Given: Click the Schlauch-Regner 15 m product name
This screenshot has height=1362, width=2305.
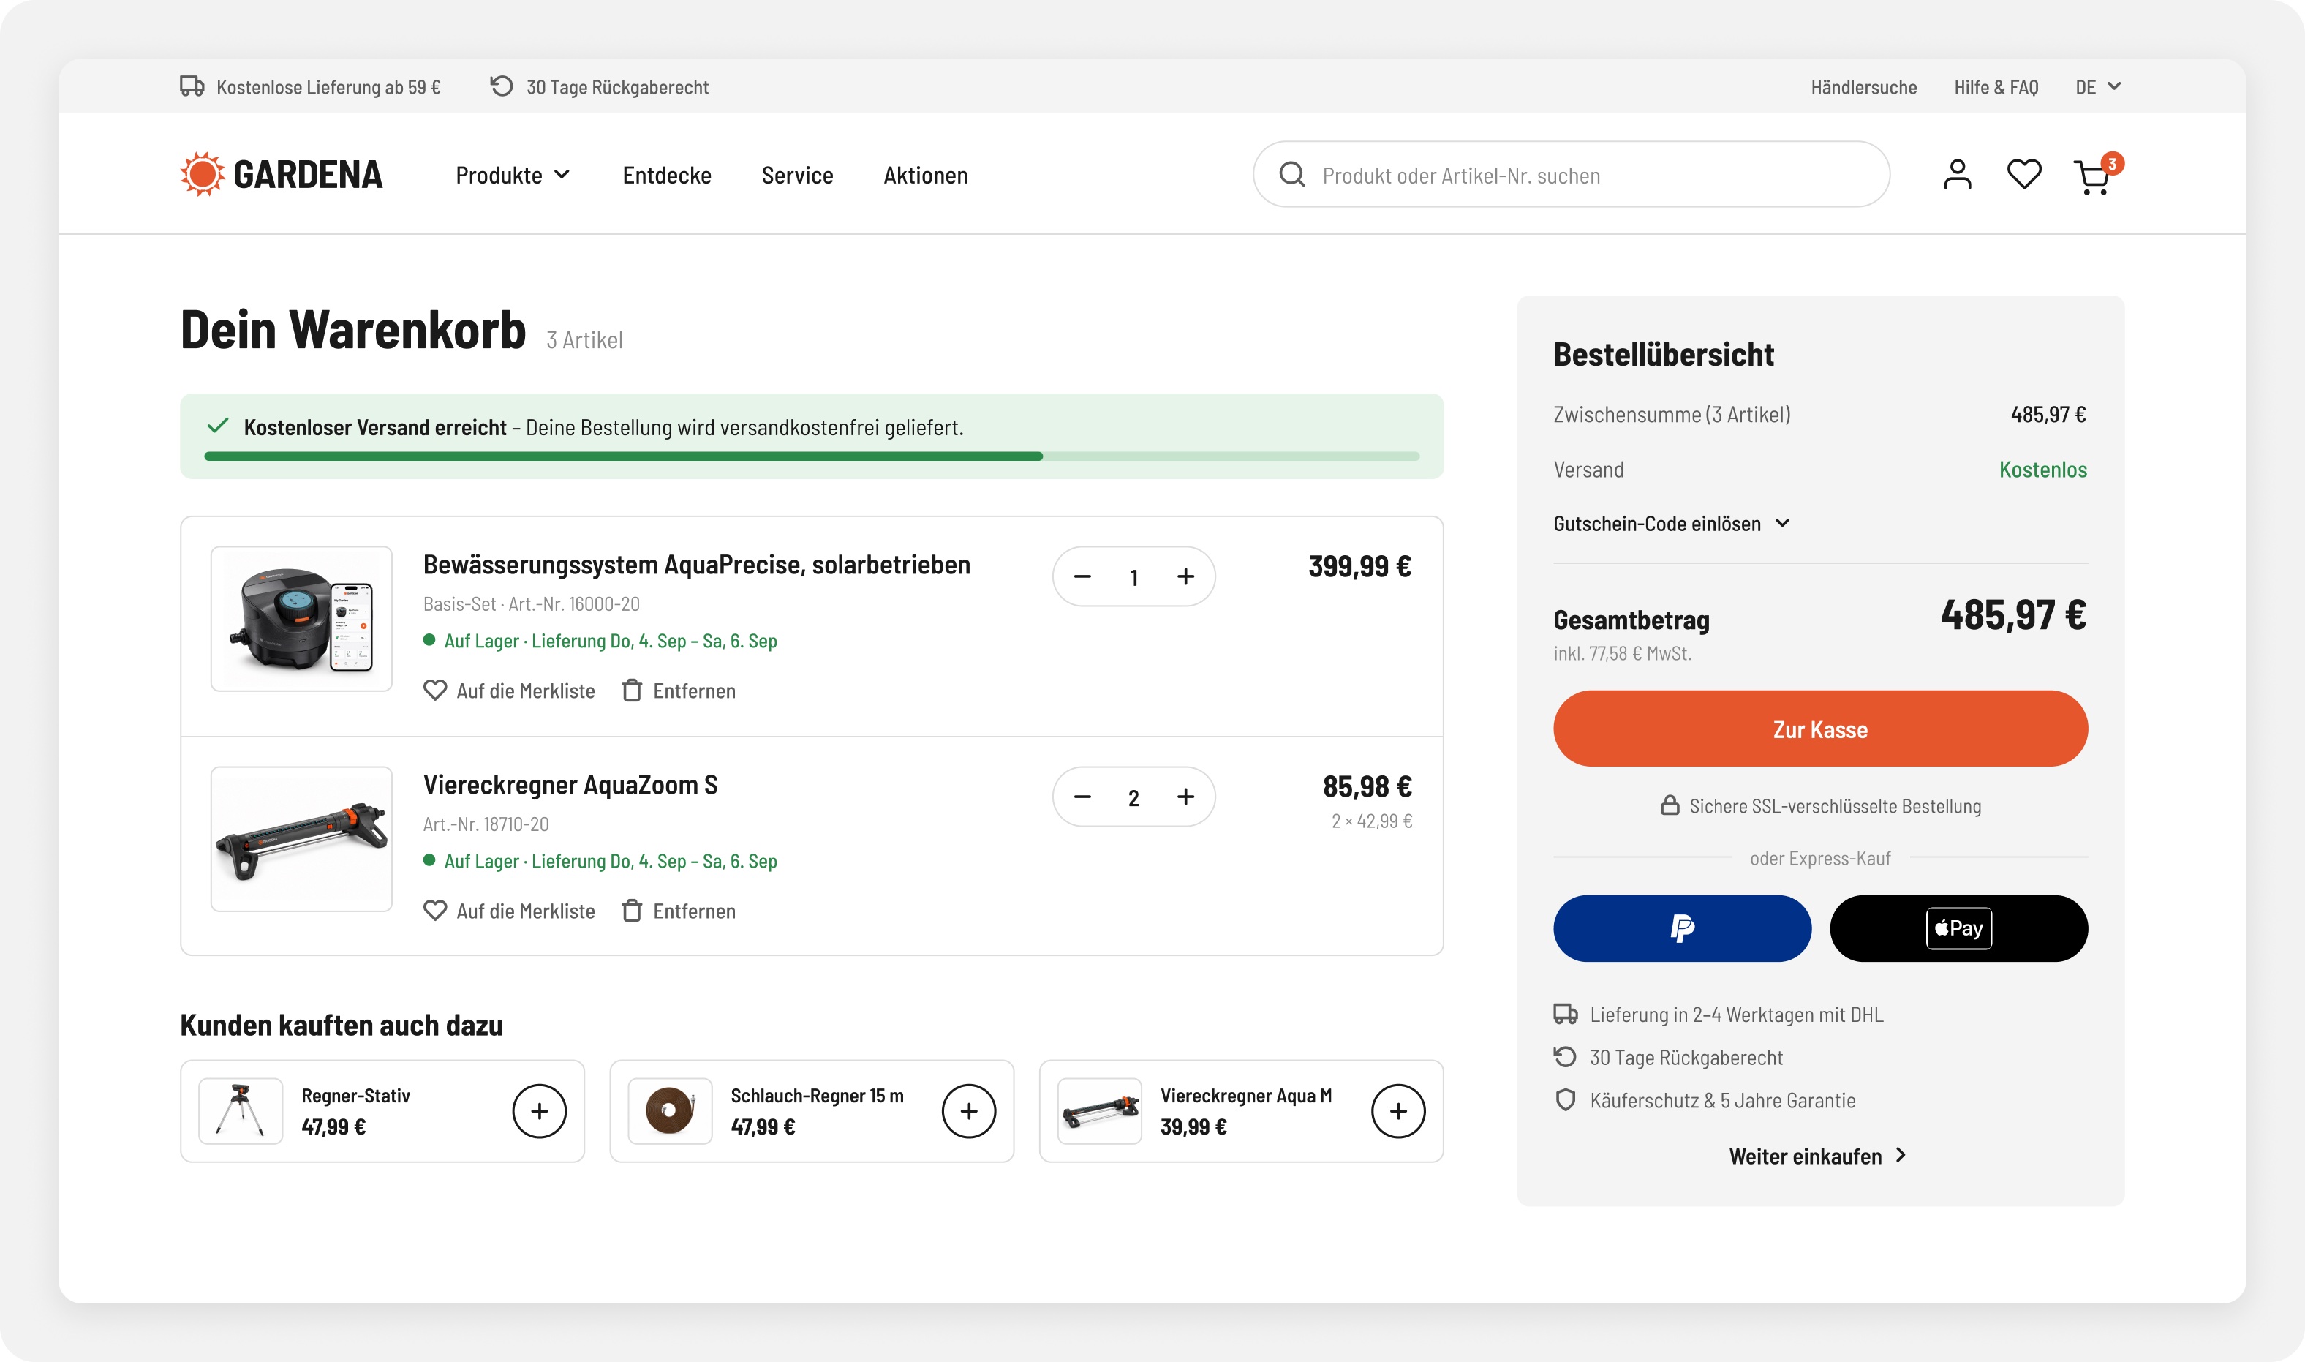Looking at the screenshot, I should point(818,1096).
